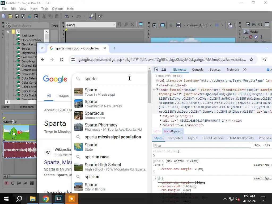272x204 pixels.
Task: Switch to DevTools Network tab
Action: coord(233,70)
